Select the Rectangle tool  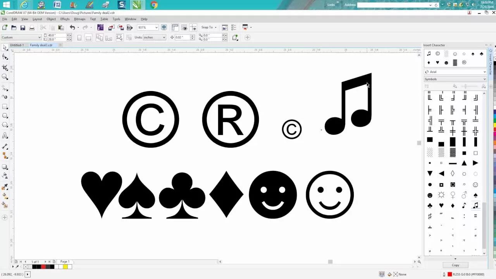click(x=5, y=106)
